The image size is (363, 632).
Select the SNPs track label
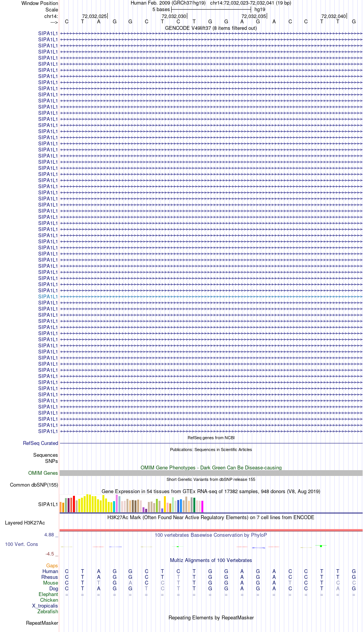click(52, 461)
